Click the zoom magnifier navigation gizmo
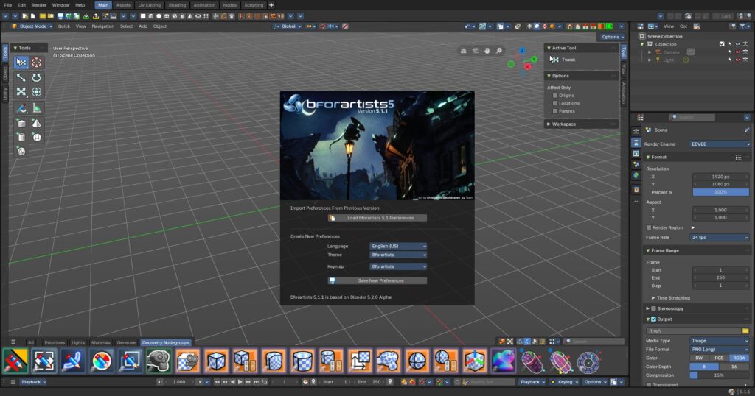 coord(499,51)
